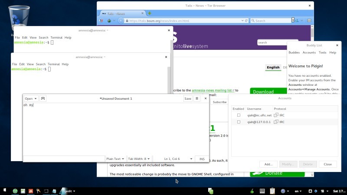Open the terminal launcher in taskbar
Viewport: 347px width, 195px height.
(x=46, y=191)
